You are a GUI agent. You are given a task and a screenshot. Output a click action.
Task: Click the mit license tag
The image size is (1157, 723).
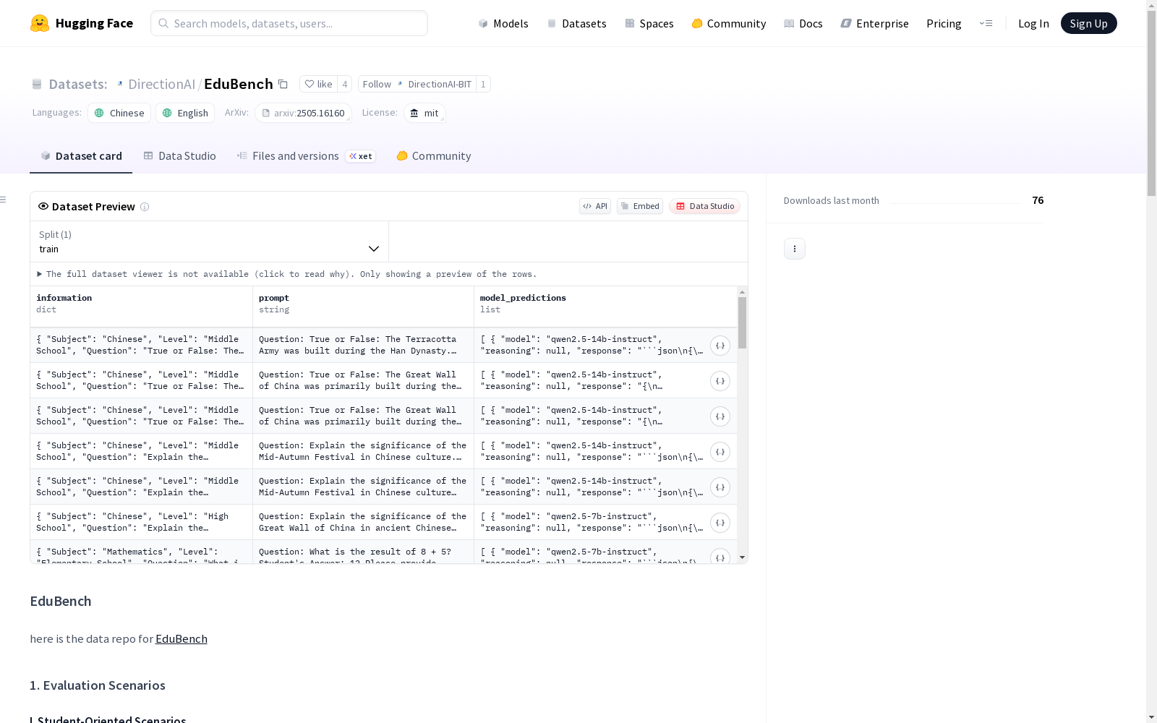[x=424, y=113]
